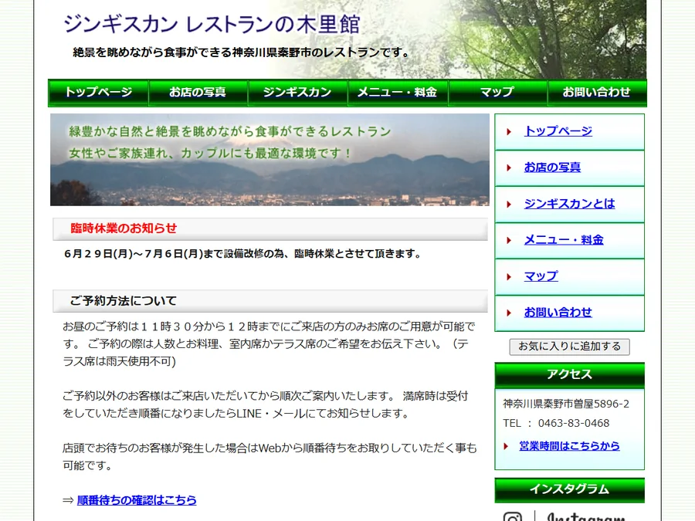
Task: Open 営業時間はこちらから link in access box
Action: [x=570, y=446]
